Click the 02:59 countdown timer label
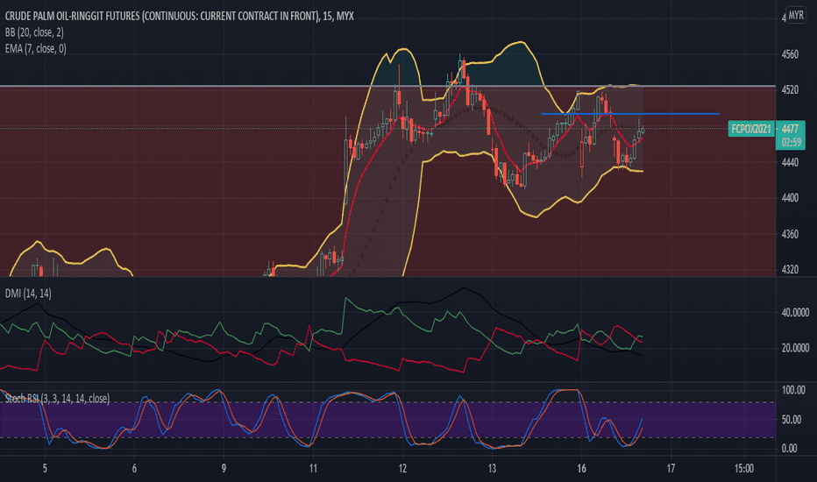The image size is (817, 482). click(x=791, y=143)
